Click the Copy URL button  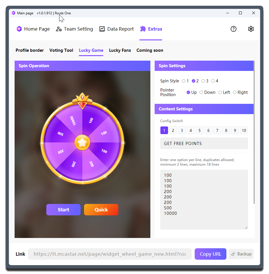[x=210, y=254]
